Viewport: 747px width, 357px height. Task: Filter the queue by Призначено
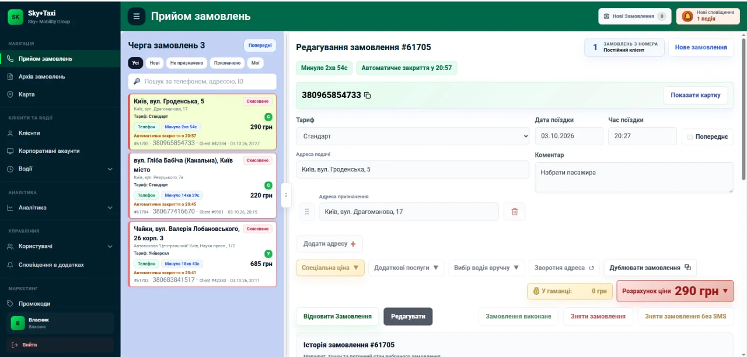click(x=227, y=63)
